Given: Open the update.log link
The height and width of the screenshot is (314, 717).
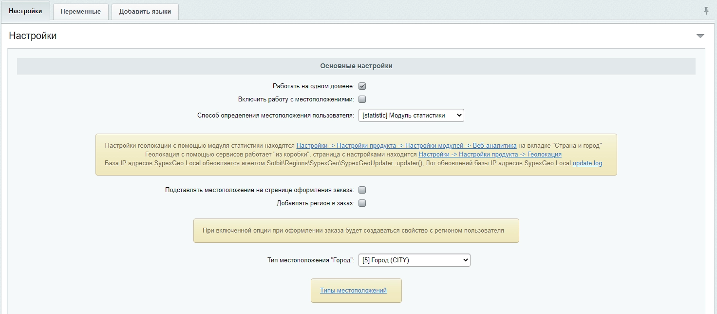Looking at the screenshot, I should (587, 163).
